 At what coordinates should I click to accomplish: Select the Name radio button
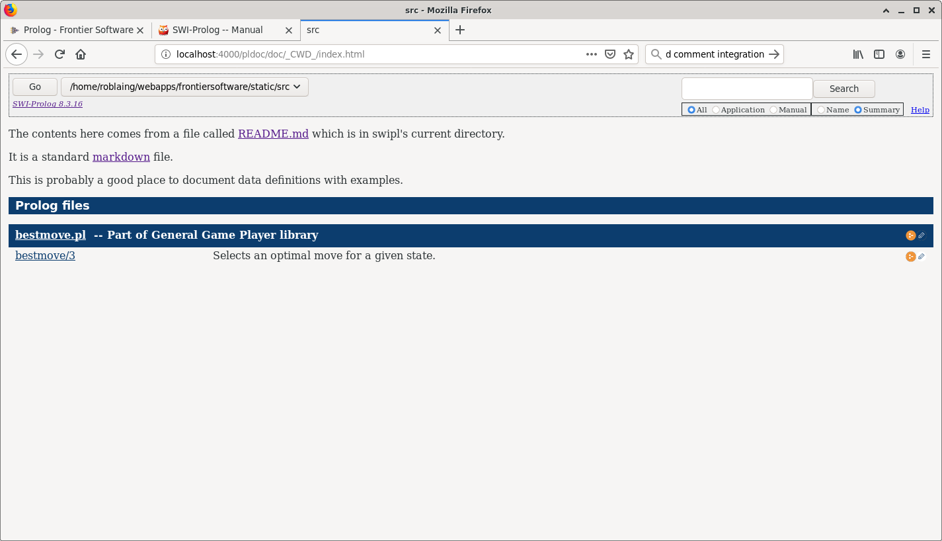821,110
